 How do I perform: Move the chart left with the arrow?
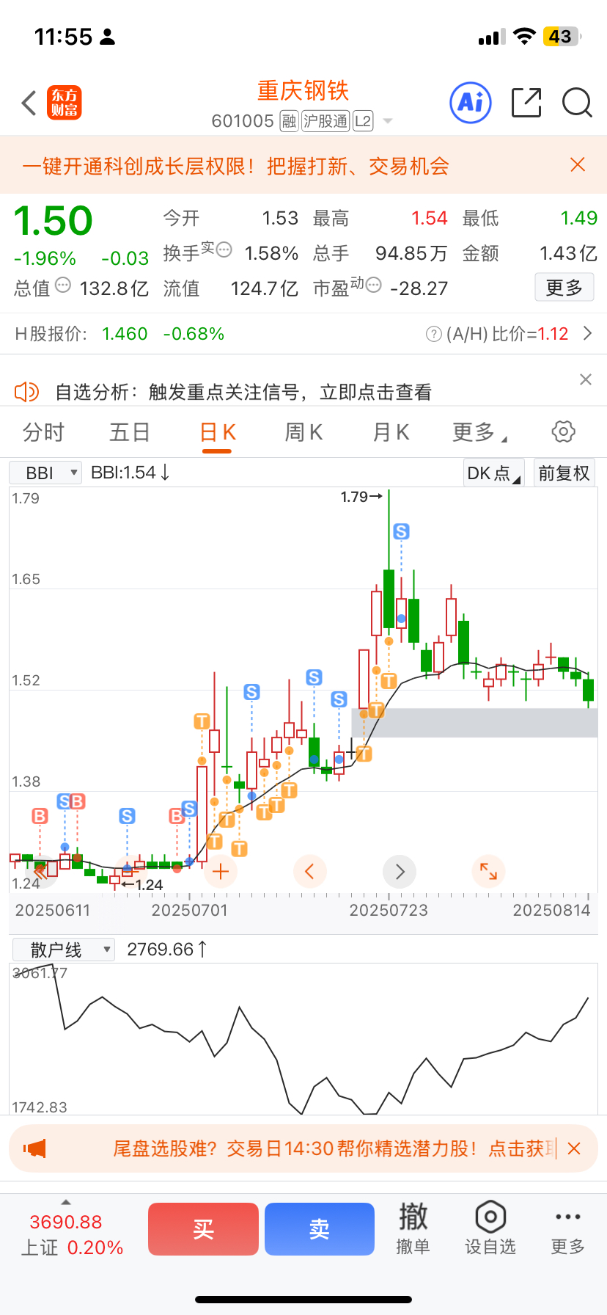click(x=309, y=872)
